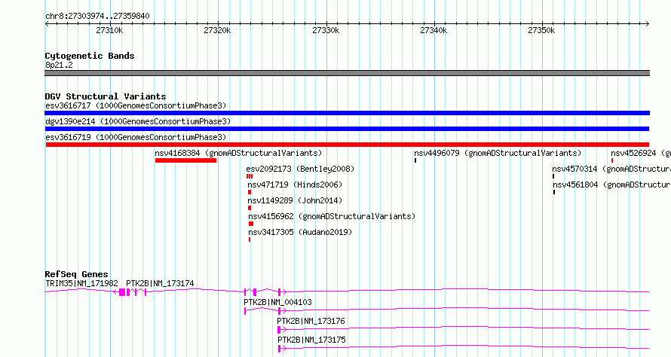Open the esv3616719 variant label
Viewport: 671px width, 357px height.
136,137
